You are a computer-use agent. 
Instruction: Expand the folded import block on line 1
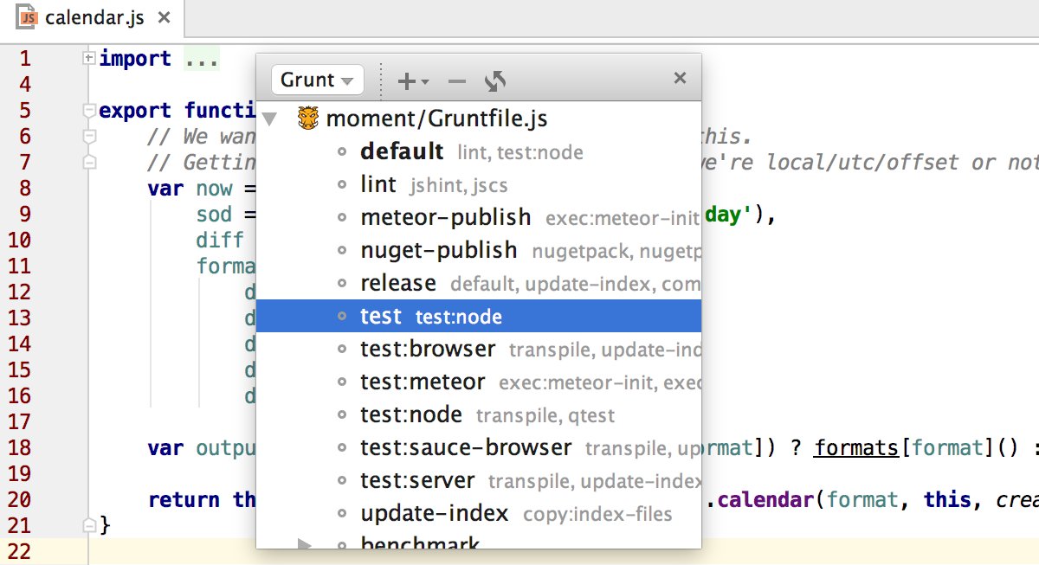pos(87,58)
